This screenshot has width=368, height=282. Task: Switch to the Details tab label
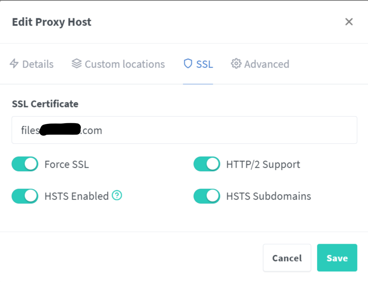click(38, 64)
